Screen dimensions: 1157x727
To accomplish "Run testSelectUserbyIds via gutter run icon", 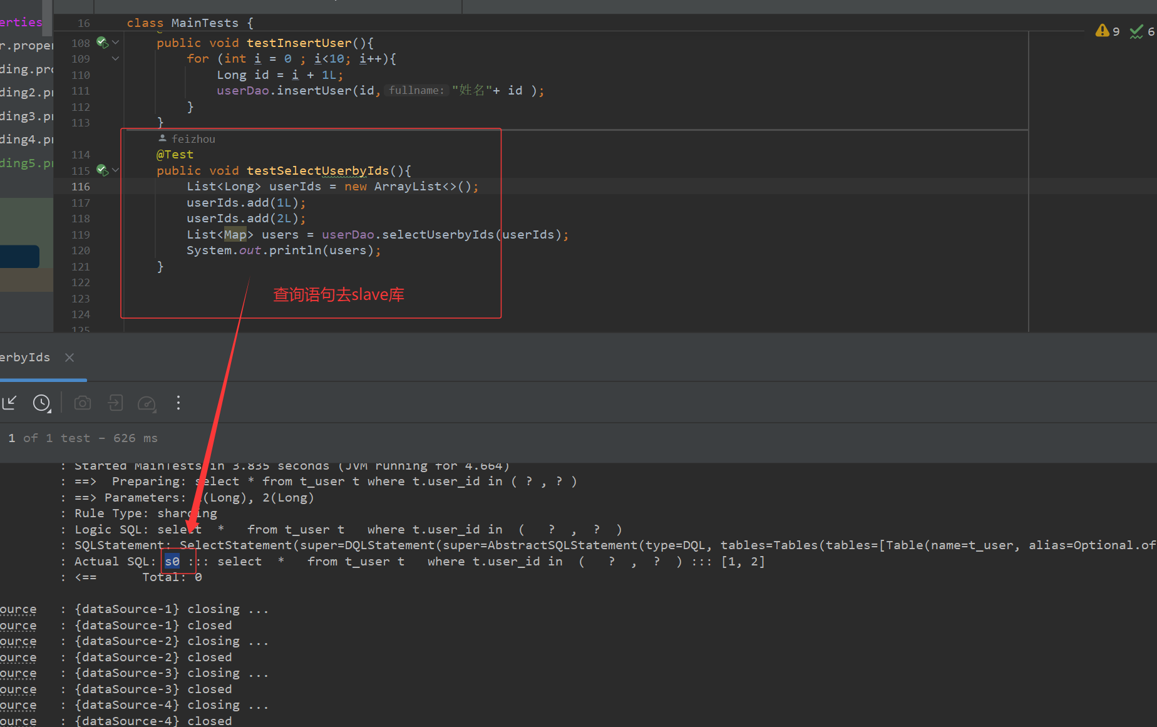I will point(103,170).
